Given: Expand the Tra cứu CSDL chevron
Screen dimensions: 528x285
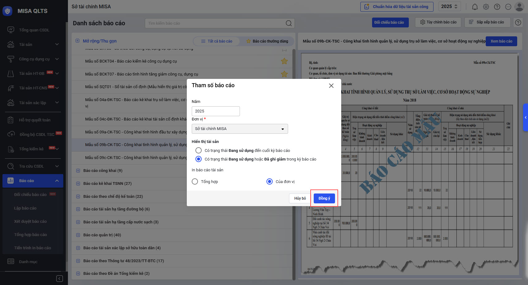Looking at the screenshot, I should (57, 166).
